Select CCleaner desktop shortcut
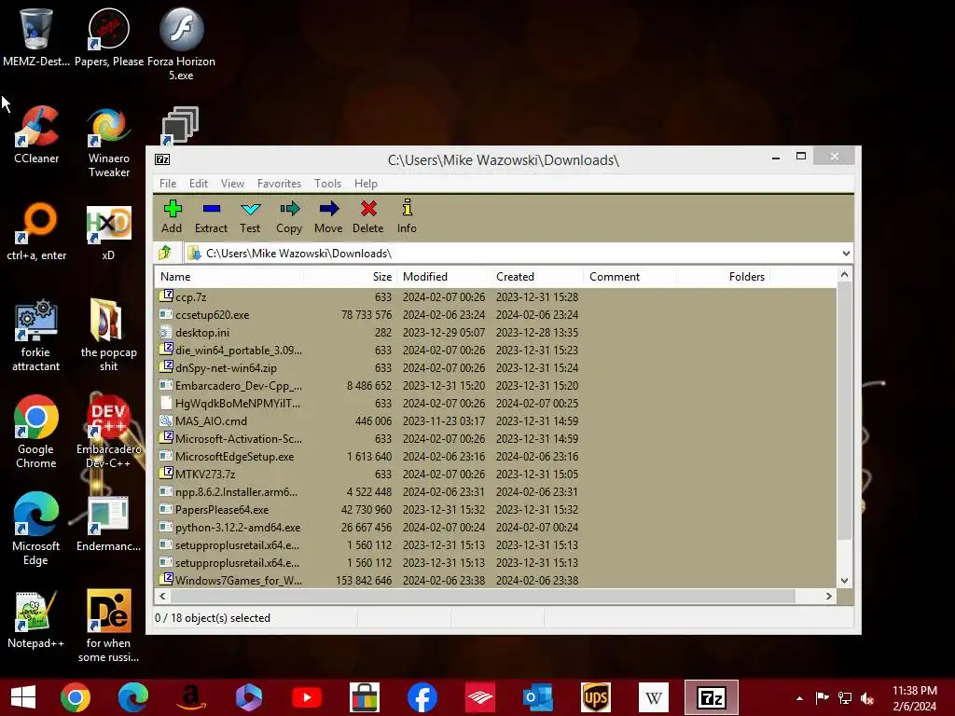955x716 pixels. point(36,134)
